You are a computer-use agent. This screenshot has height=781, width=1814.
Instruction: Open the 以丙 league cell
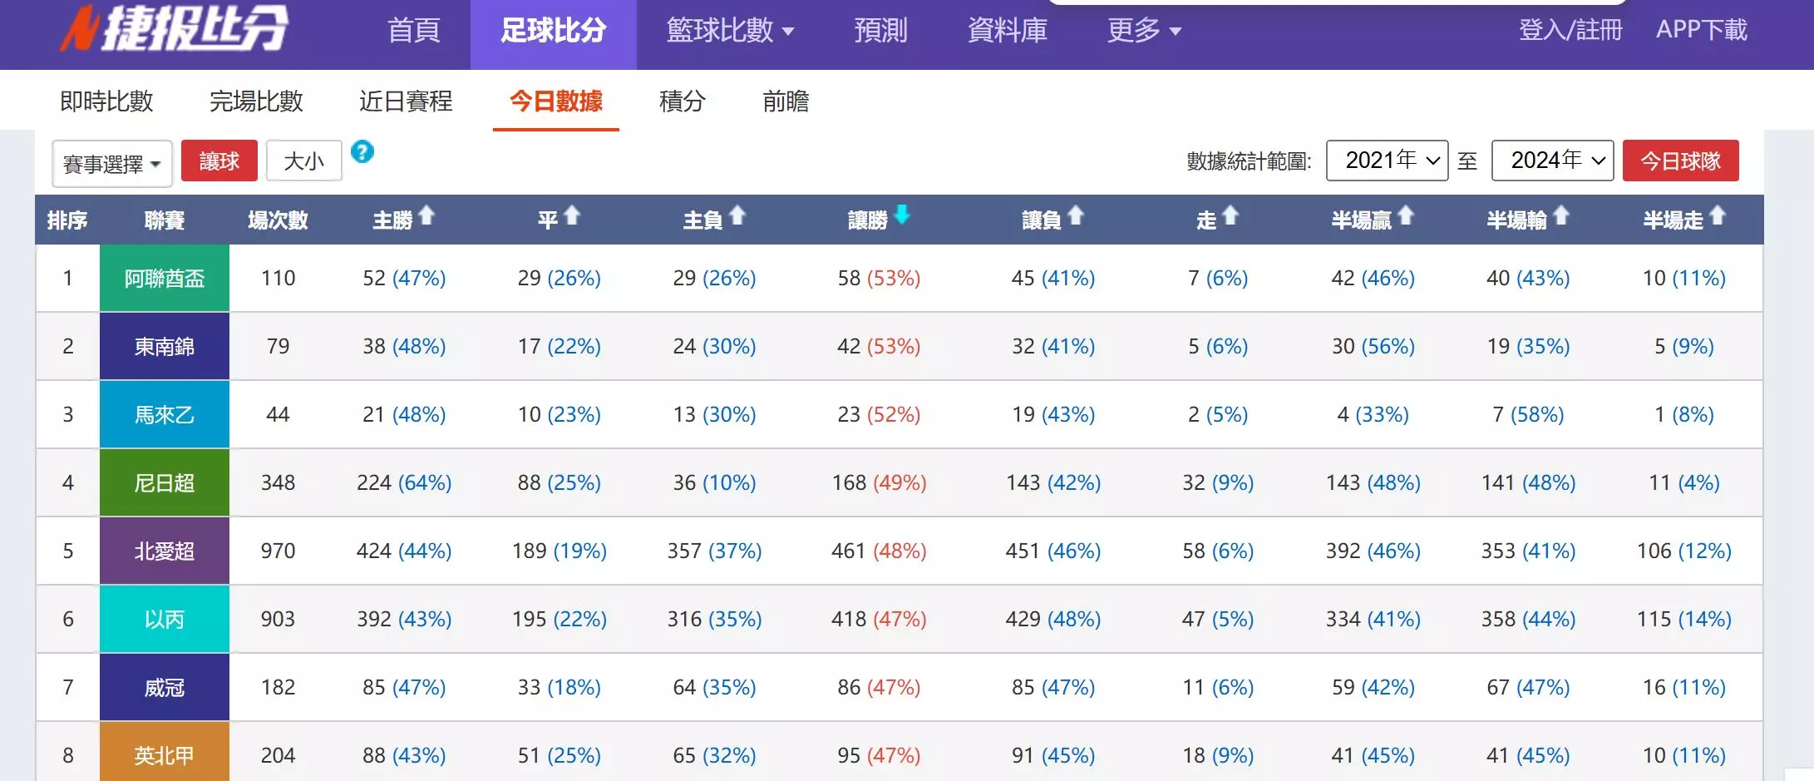click(x=165, y=619)
